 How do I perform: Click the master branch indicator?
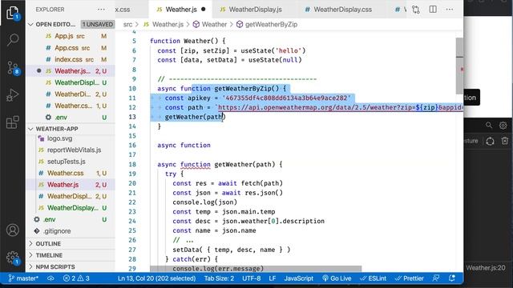[23, 278]
